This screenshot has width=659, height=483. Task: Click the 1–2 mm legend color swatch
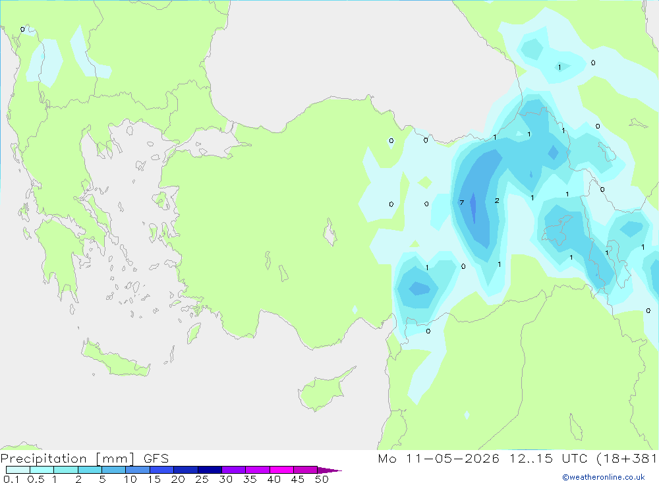point(66,470)
